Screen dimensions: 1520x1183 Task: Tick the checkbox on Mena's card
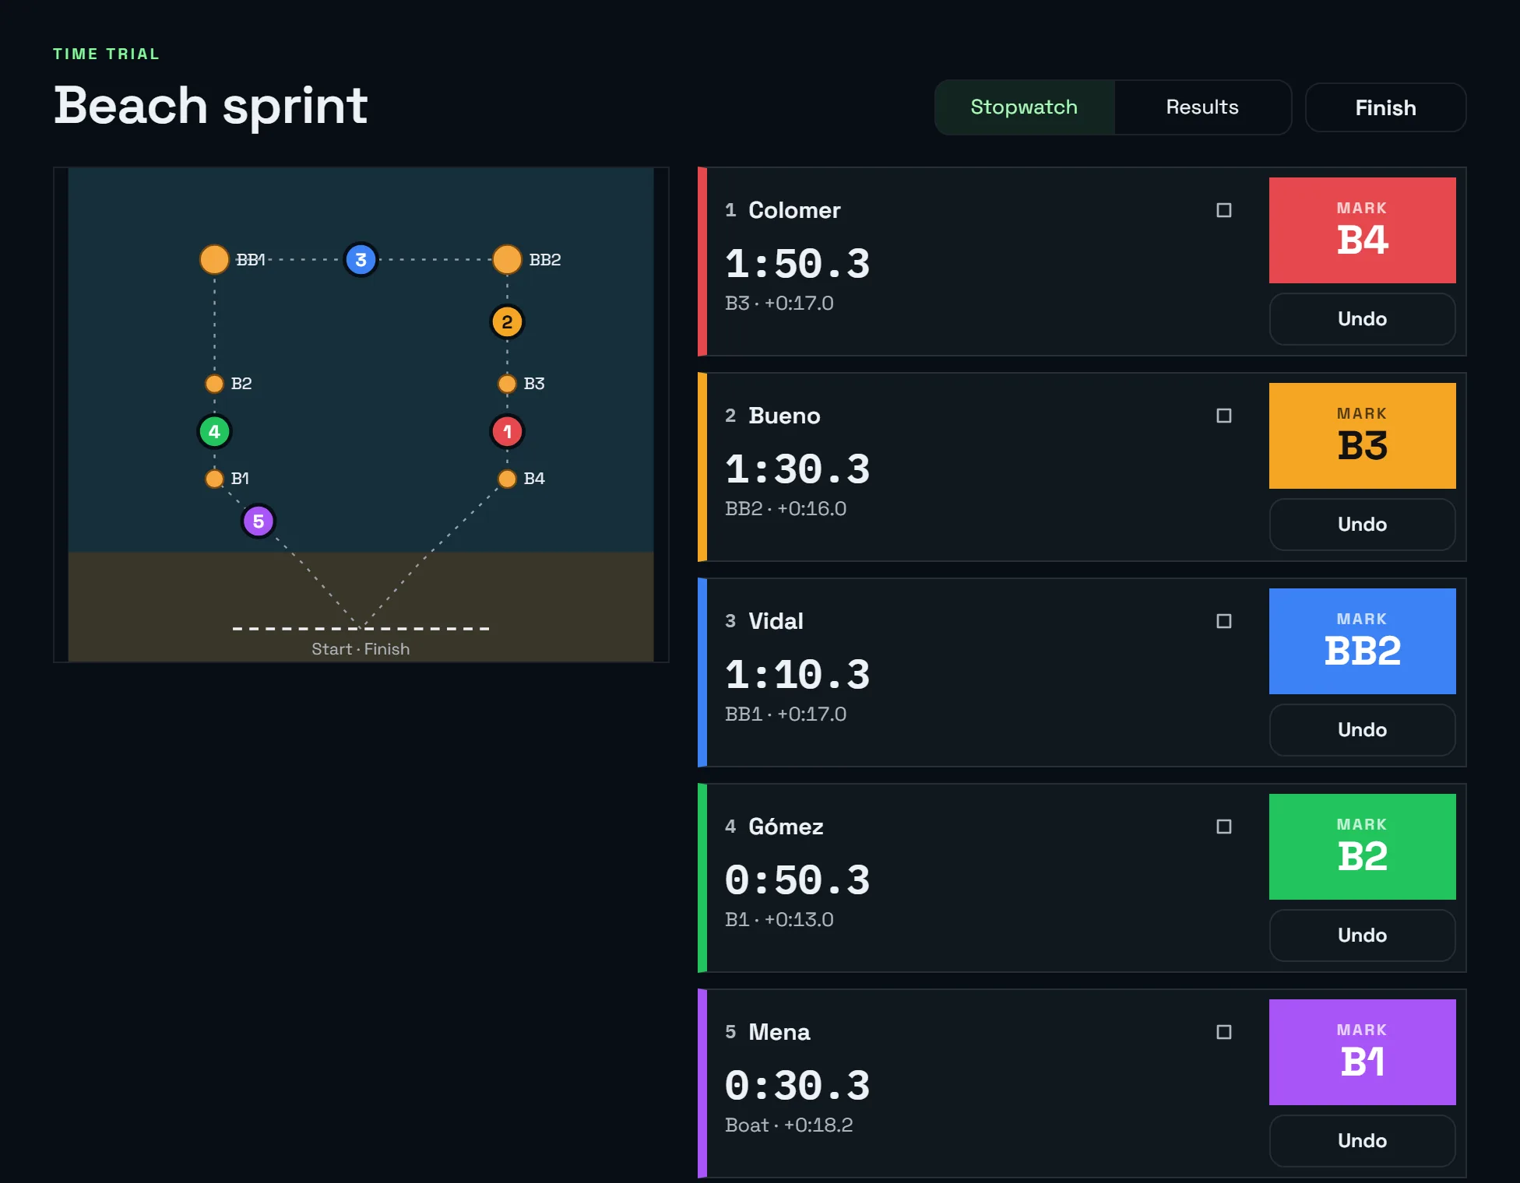tap(1224, 1032)
